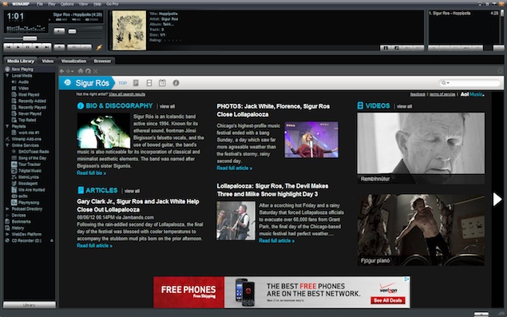Open Winamp Add-ons in the sidebar
This screenshot has height=317, width=507.
pyautogui.click(x=26, y=139)
